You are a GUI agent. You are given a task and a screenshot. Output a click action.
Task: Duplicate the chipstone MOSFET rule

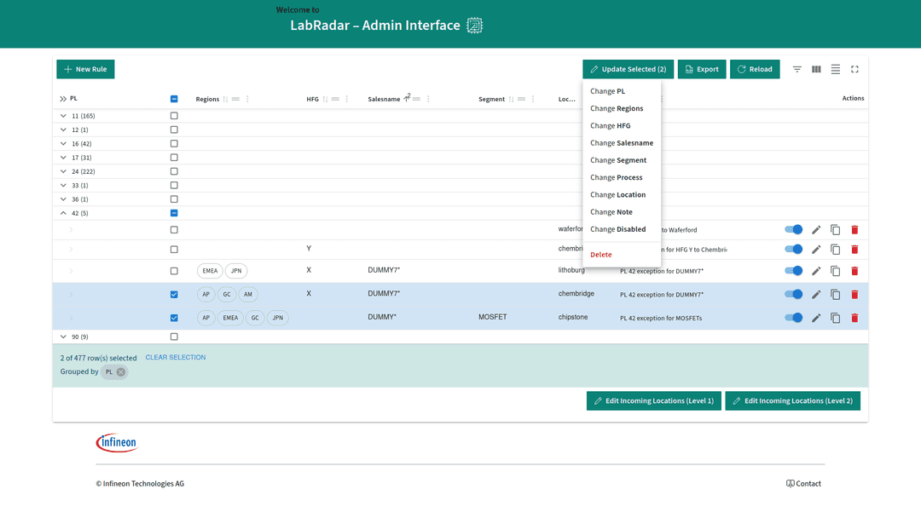pyautogui.click(x=835, y=318)
